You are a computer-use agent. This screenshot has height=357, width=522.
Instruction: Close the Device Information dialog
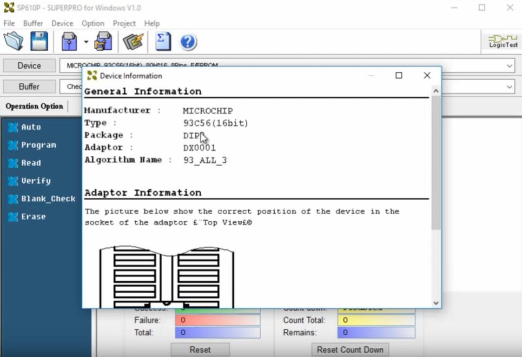point(427,76)
